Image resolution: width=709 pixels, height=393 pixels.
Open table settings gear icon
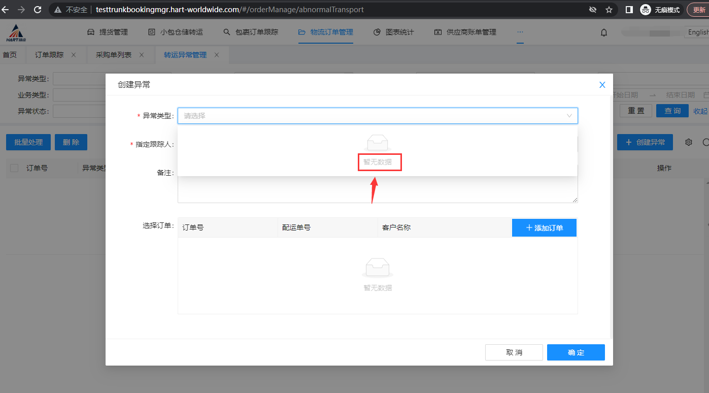pyautogui.click(x=689, y=142)
